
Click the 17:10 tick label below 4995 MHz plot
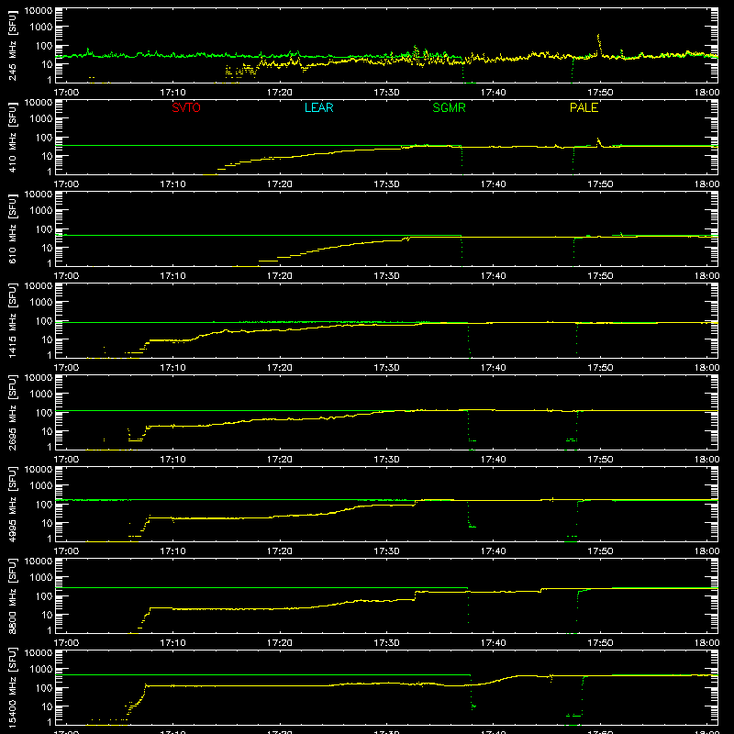coord(172,551)
